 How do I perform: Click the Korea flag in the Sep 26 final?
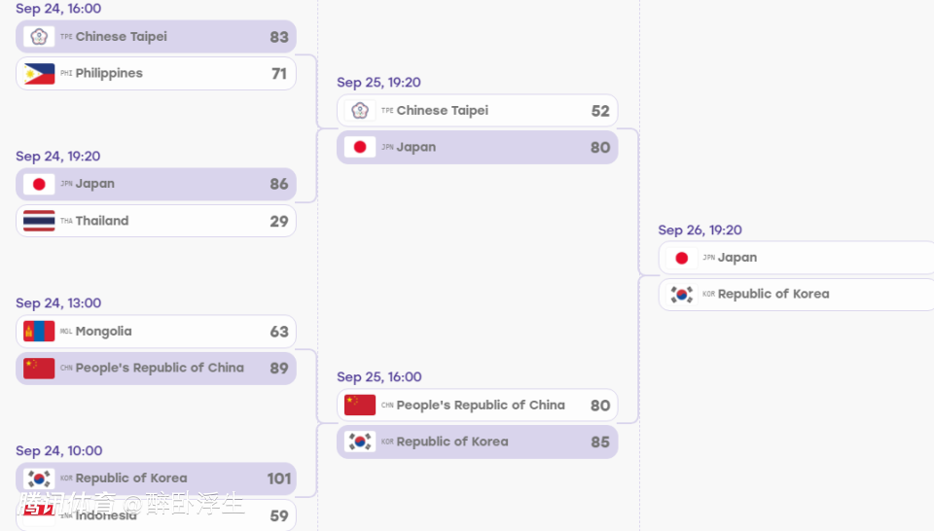tap(681, 295)
